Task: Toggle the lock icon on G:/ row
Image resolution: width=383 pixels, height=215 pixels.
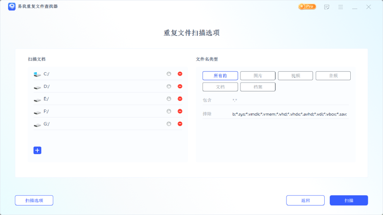Action: coord(169,124)
